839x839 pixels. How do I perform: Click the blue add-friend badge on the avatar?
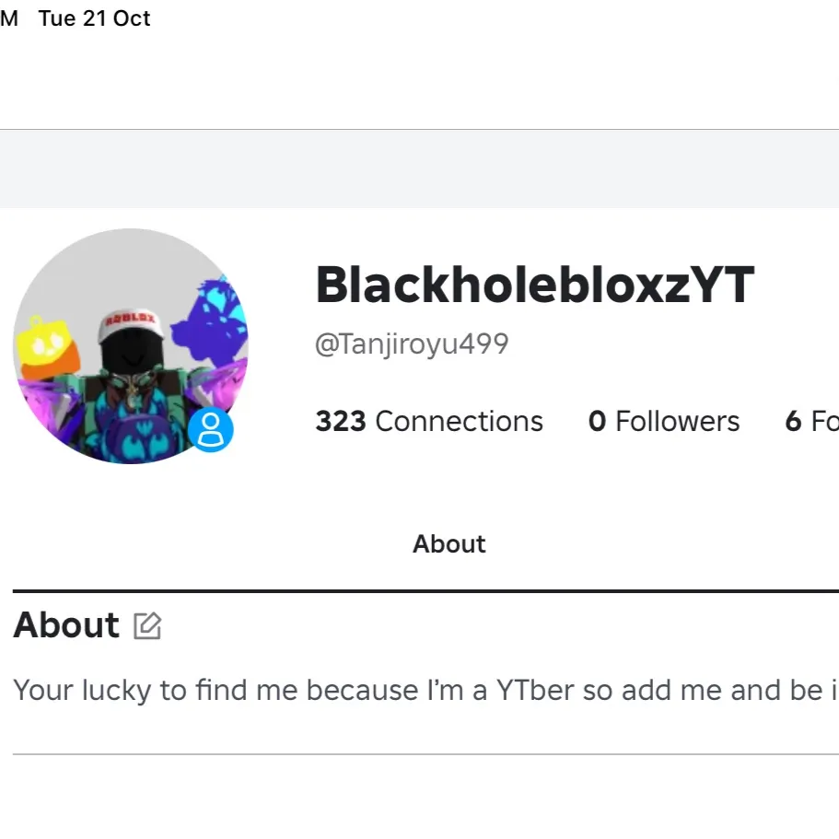coord(213,427)
